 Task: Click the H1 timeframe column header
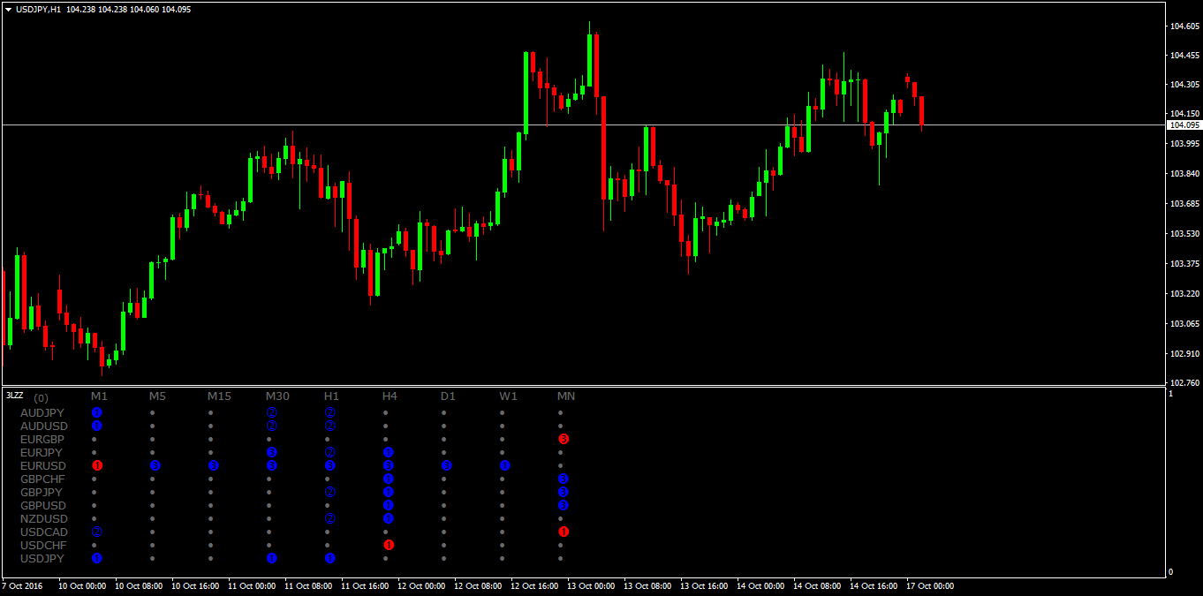coord(331,396)
